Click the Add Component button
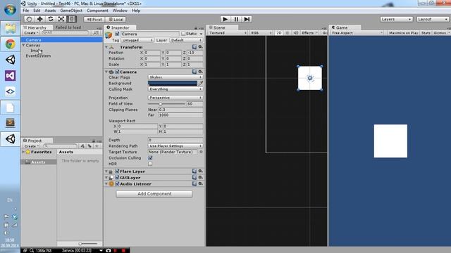 pos(154,194)
